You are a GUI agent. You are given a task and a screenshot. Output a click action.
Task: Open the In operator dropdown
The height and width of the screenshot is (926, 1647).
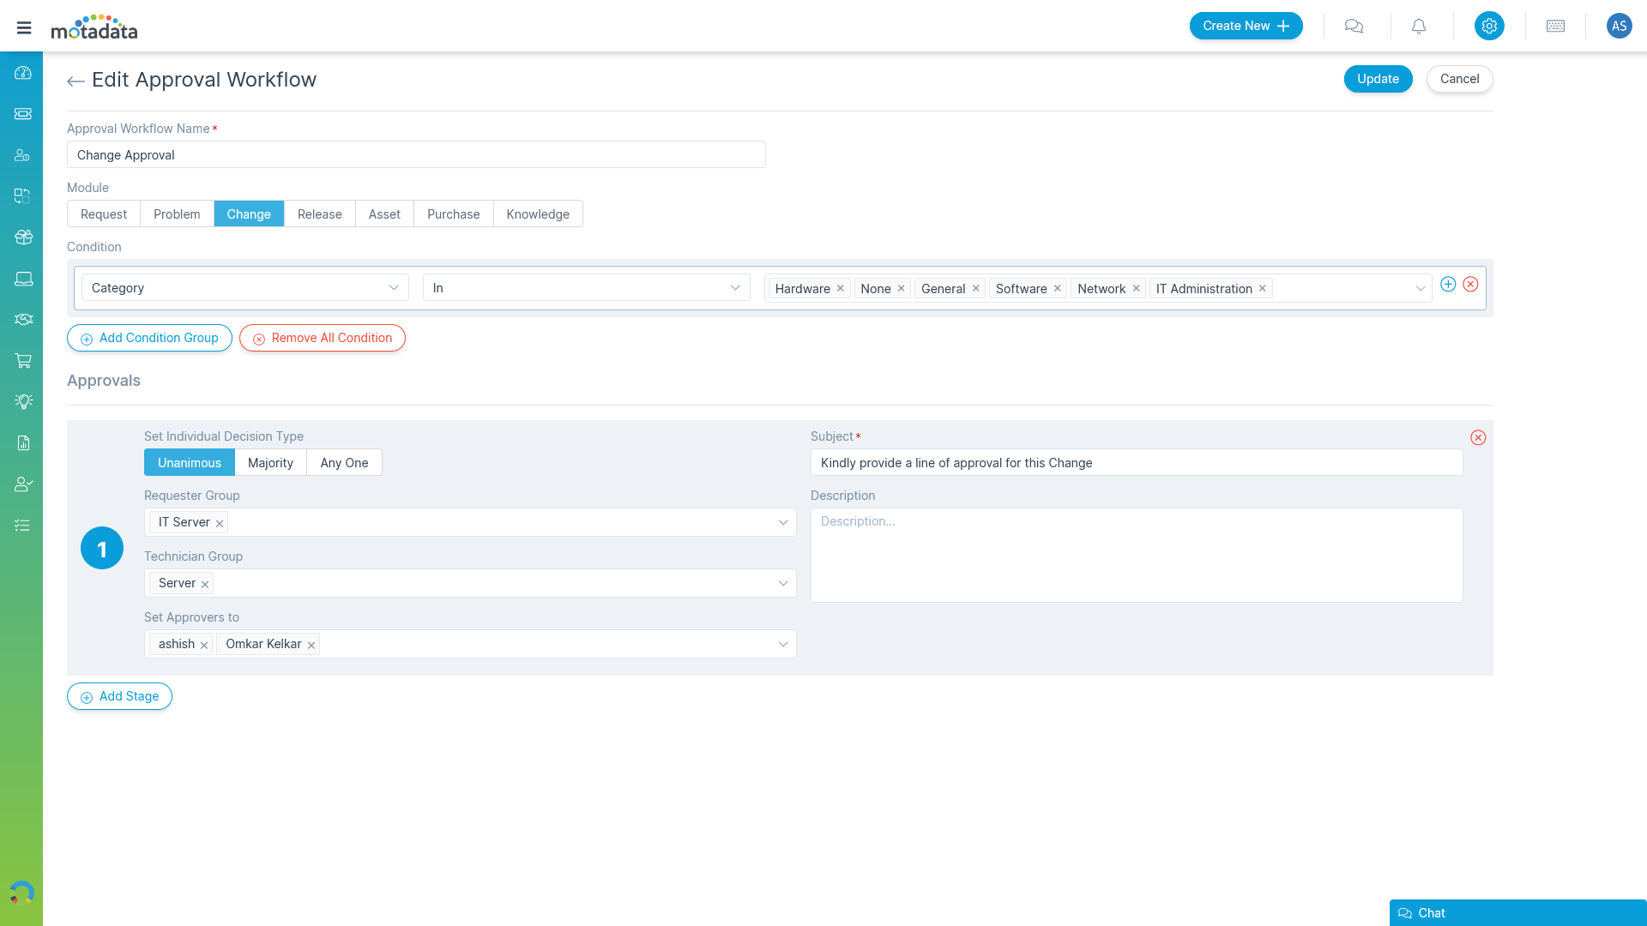pos(587,287)
